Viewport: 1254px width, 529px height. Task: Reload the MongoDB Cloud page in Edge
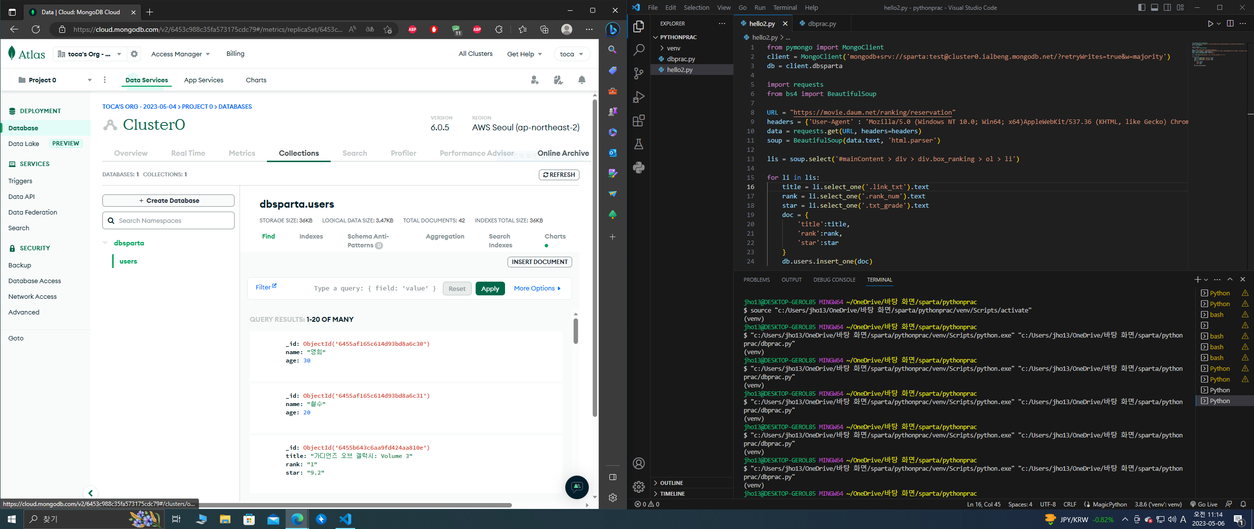36,29
